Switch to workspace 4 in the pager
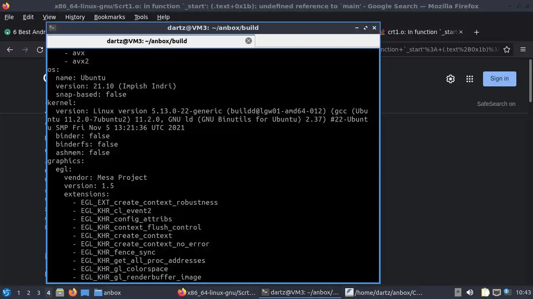Viewport: 533px width, 299px height. 48,293
